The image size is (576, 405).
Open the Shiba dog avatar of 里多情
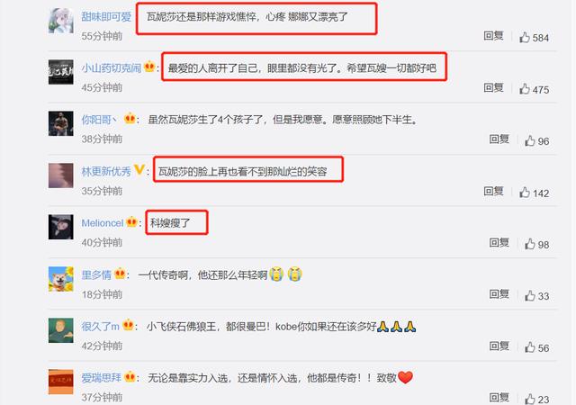(60, 279)
